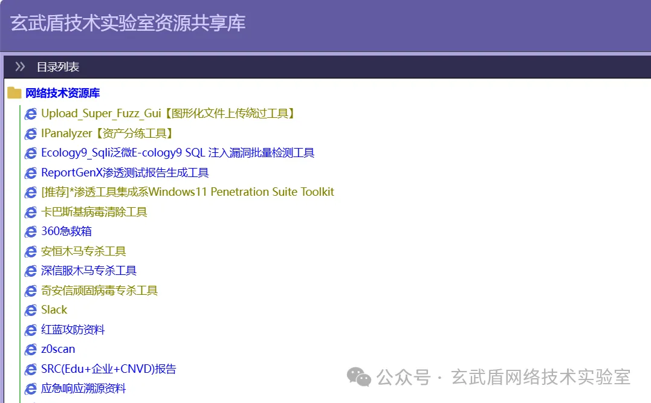Viewport: 651px width, 403px height.
Task: Open the 奇安信顽固病毒专杀工具 link
Action: tap(100, 291)
